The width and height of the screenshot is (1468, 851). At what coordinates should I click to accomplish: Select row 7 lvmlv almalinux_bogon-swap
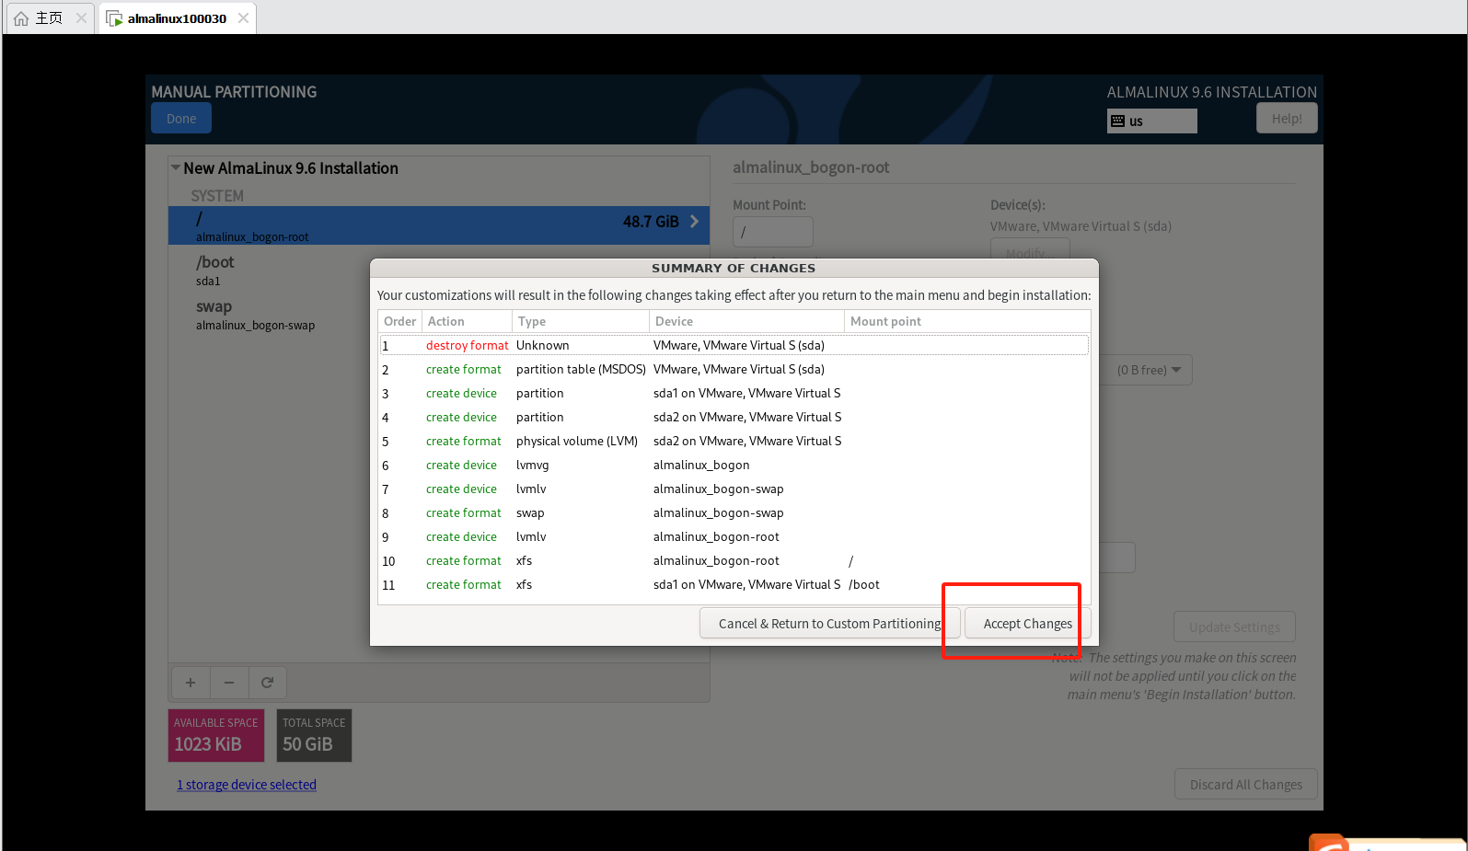coord(734,489)
